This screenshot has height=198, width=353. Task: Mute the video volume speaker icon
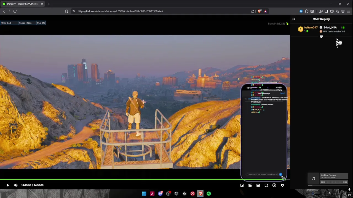(x=16, y=185)
